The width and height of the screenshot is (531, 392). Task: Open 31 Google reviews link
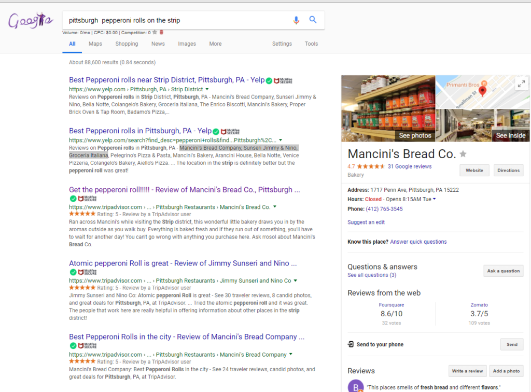(410, 166)
